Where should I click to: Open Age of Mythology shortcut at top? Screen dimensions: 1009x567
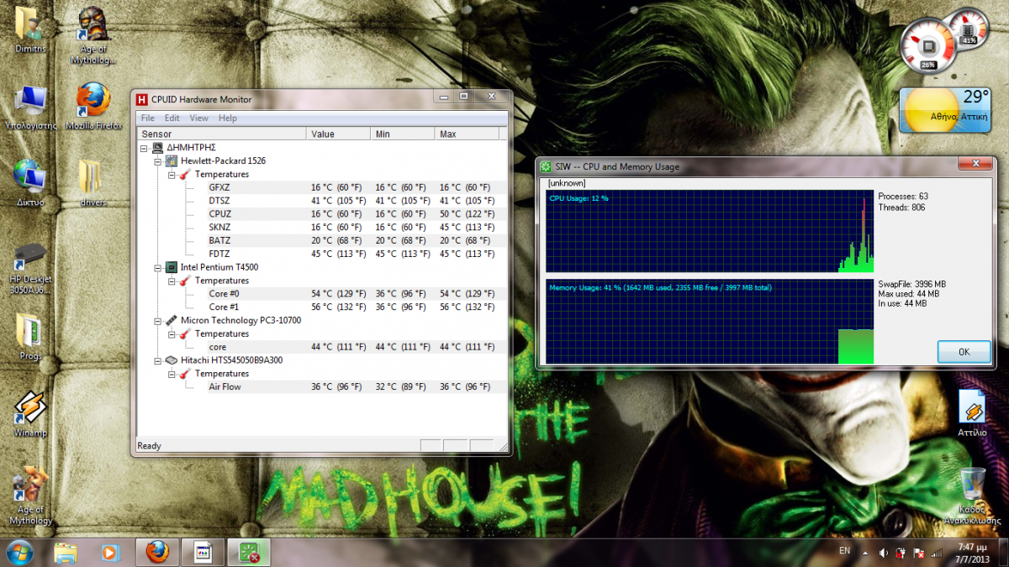tap(93, 35)
